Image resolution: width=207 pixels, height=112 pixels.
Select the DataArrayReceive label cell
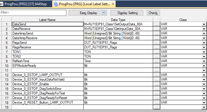(47, 38)
